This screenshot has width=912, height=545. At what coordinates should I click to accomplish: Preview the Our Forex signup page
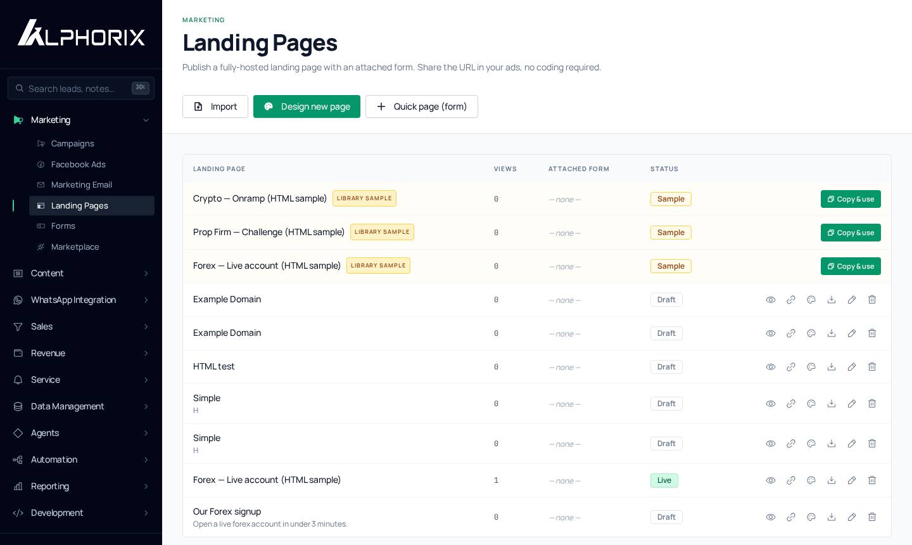(x=771, y=517)
